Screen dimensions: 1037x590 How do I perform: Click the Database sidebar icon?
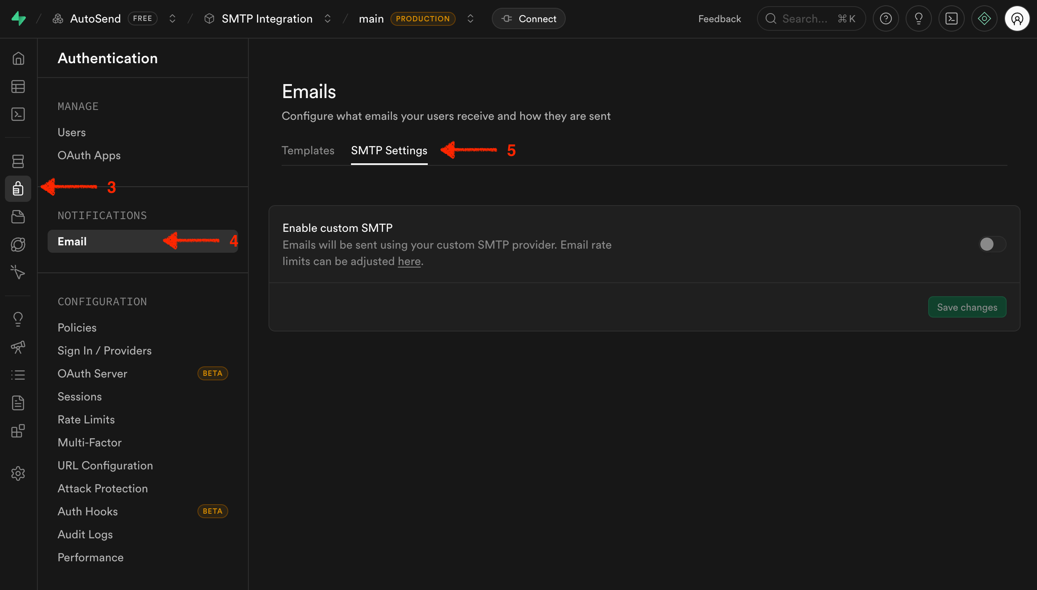point(18,161)
